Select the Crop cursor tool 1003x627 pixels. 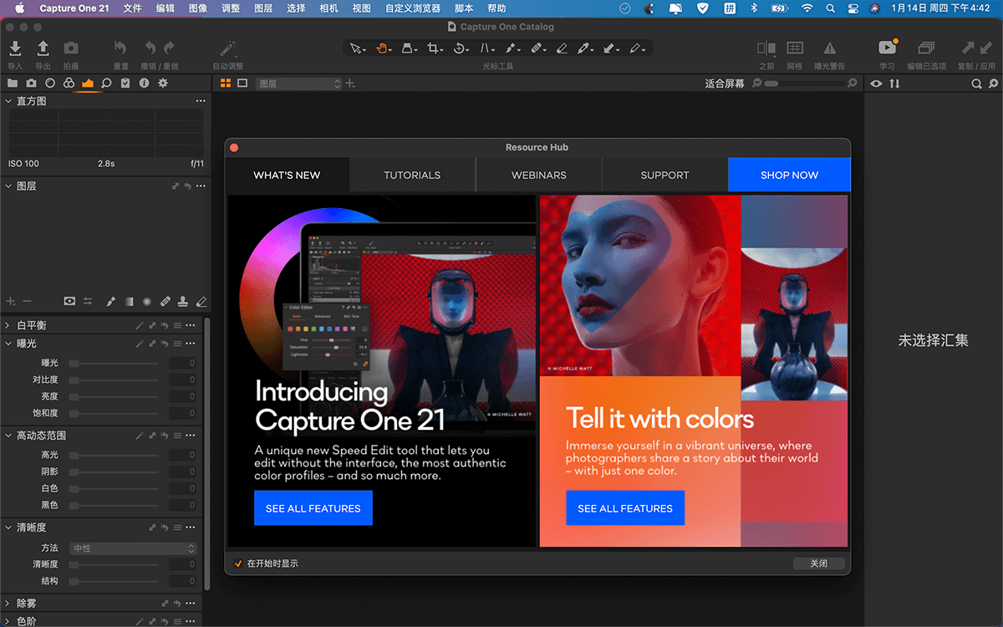[x=433, y=49]
